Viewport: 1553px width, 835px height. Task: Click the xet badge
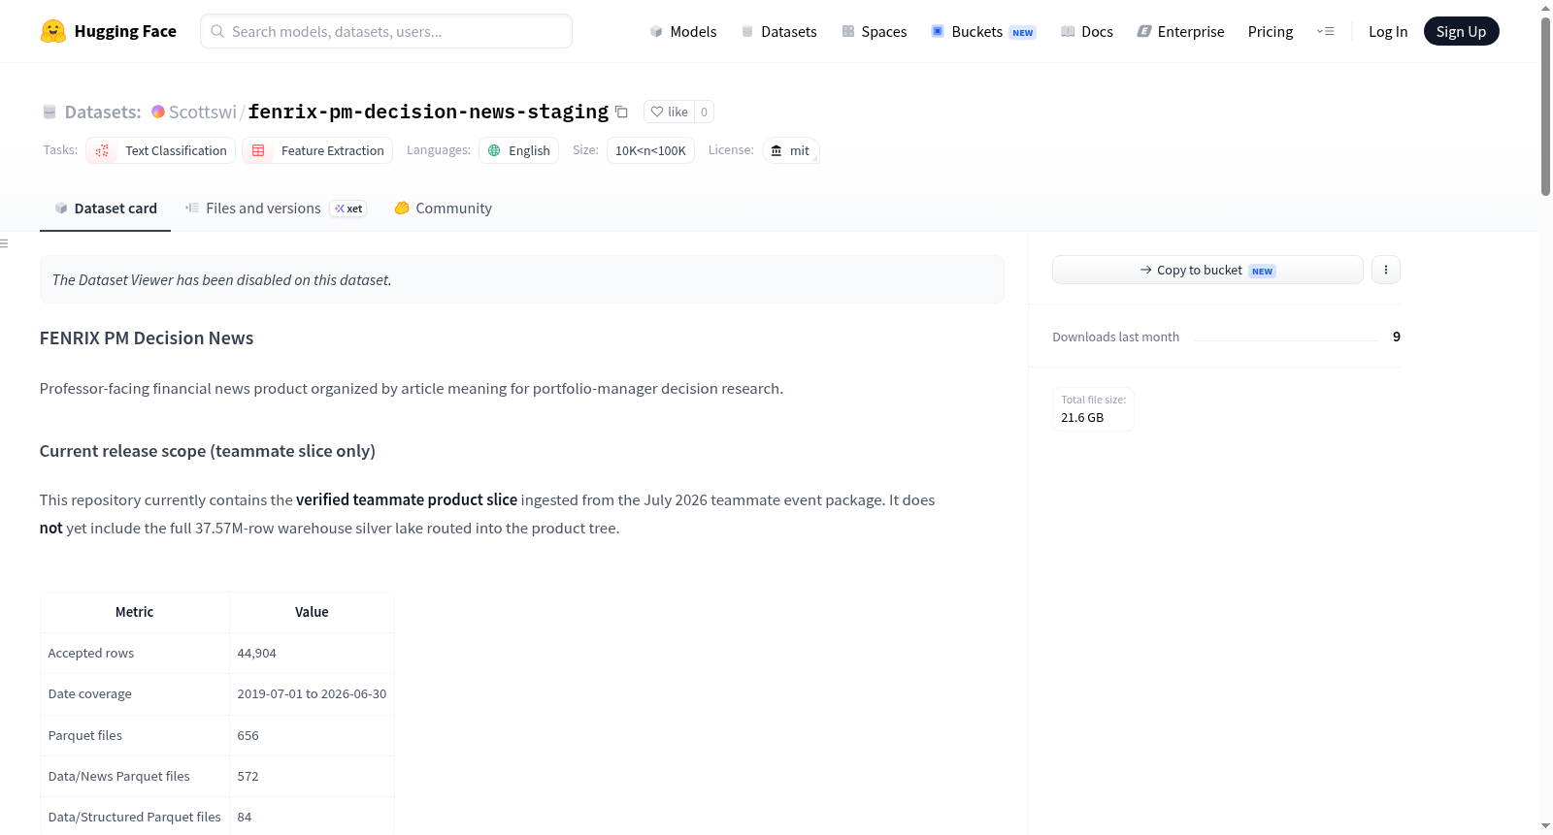point(348,209)
